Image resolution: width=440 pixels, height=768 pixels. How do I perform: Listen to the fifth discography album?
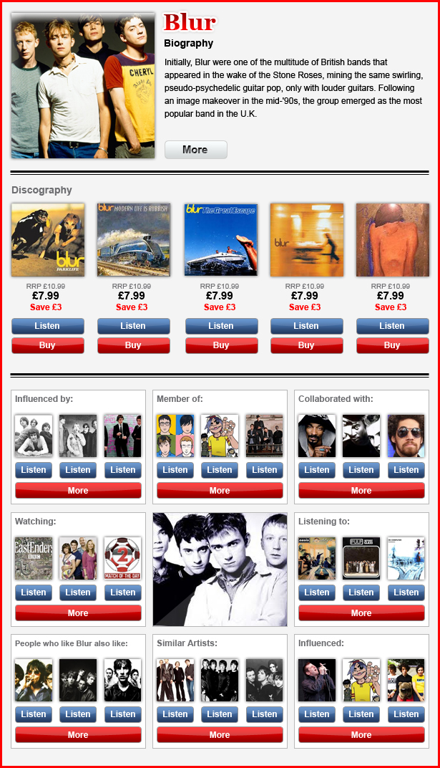coord(393,326)
